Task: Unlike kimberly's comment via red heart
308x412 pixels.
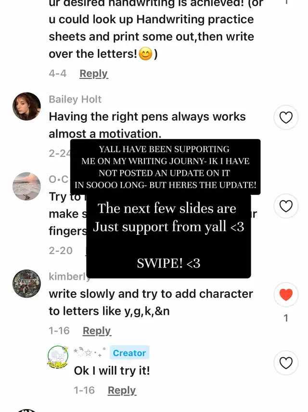Action: (286, 294)
